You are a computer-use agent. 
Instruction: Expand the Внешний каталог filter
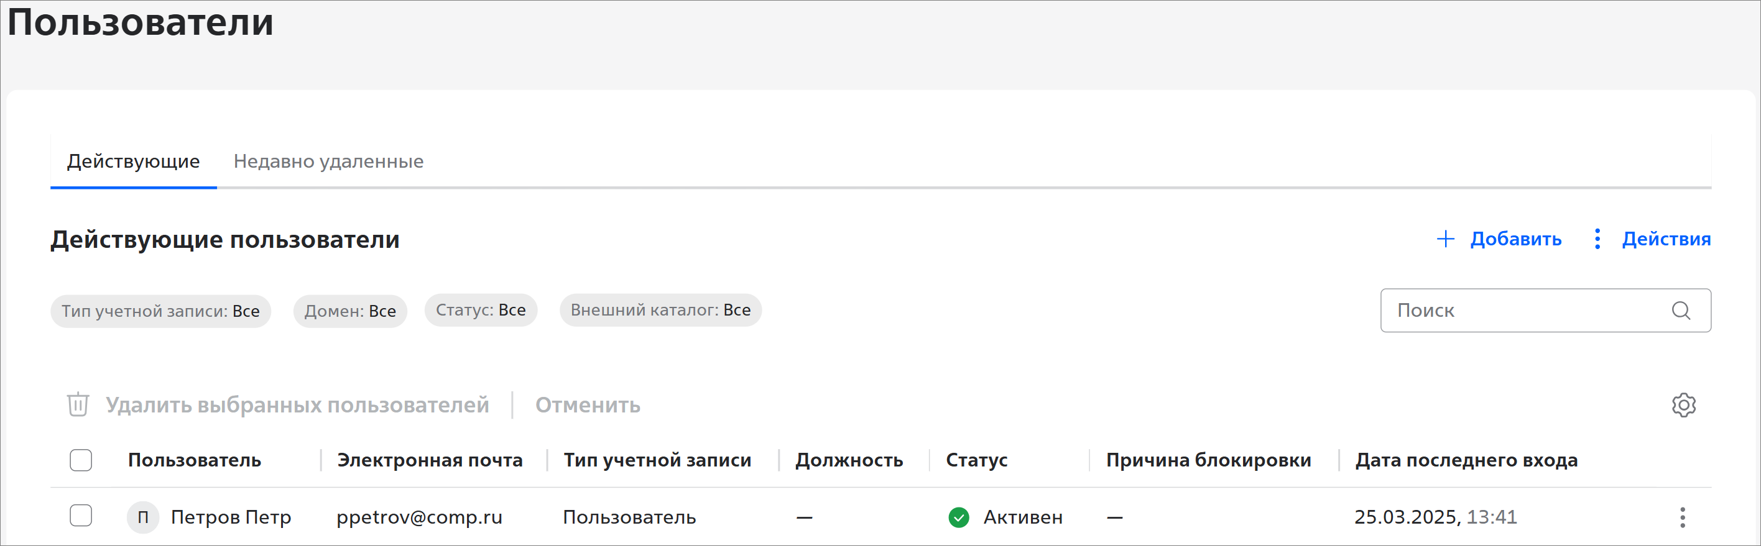pos(660,311)
